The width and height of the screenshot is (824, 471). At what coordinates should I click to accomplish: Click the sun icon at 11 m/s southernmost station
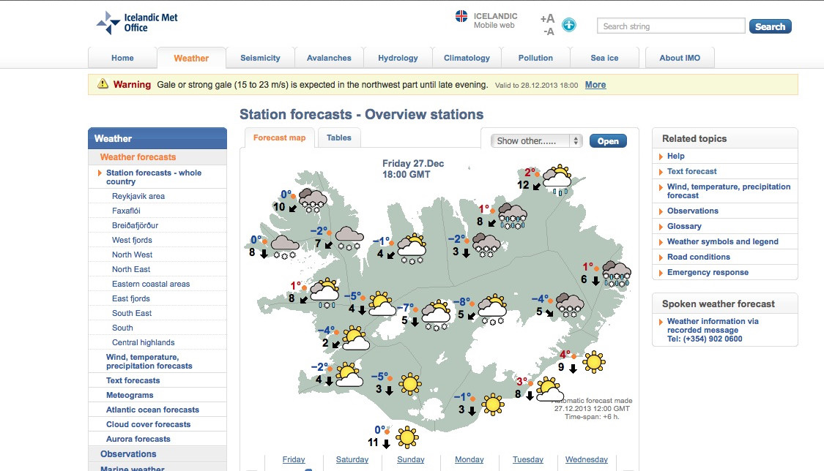[x=407, y=437]
